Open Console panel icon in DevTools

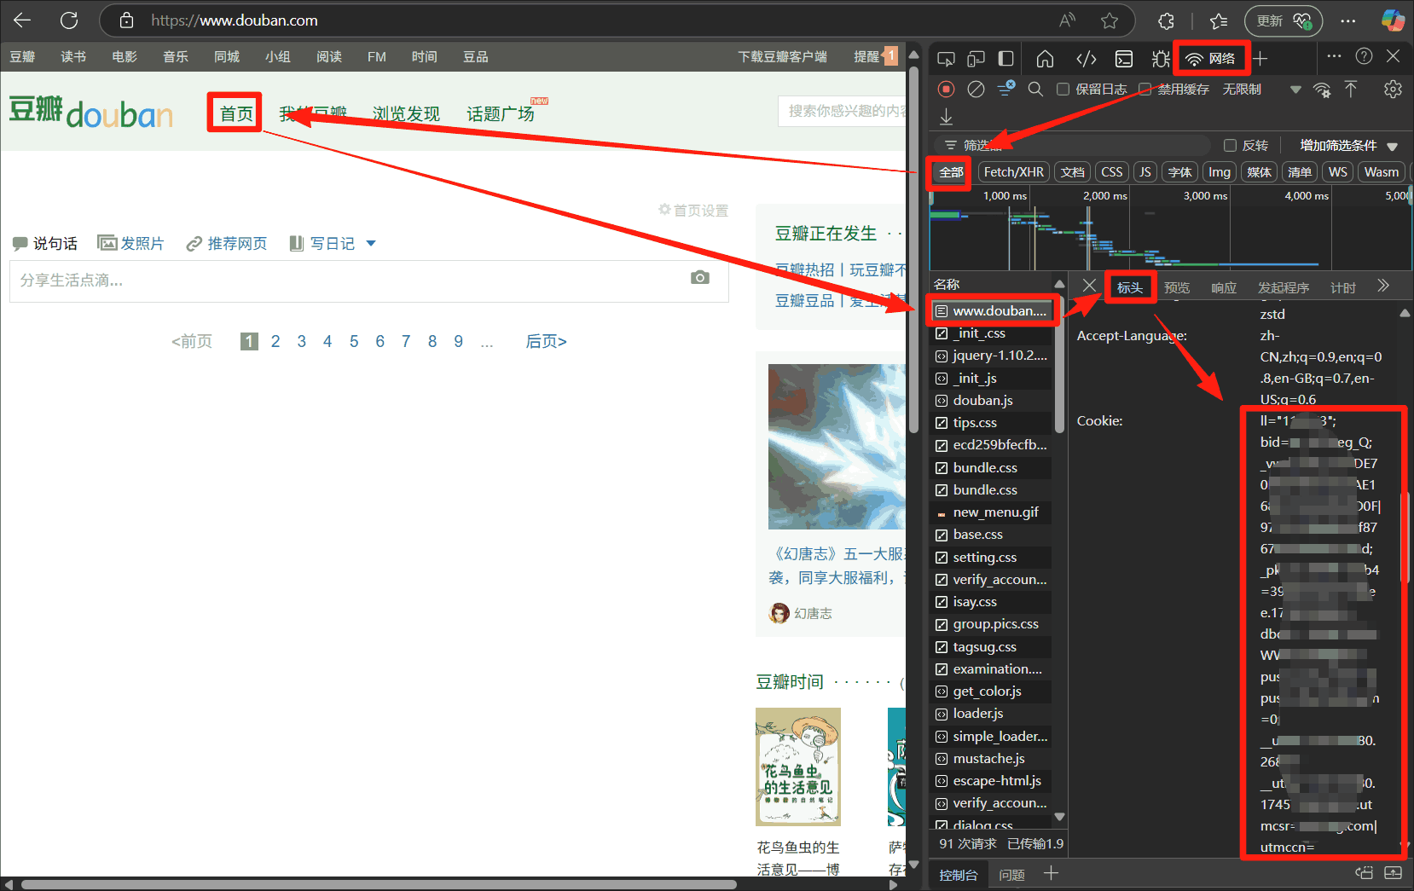click(x=1124, y=59)
